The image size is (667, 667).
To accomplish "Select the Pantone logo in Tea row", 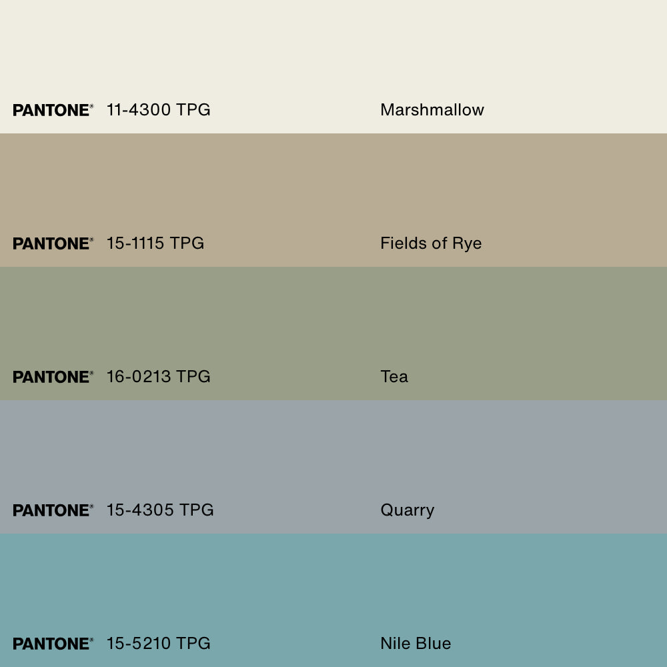I will [53, 377].
